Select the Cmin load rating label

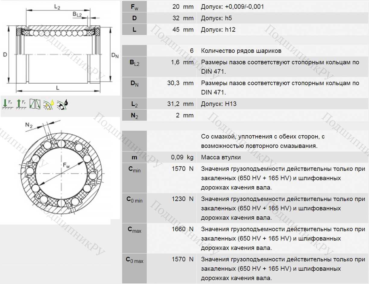click(x=134, y=170)
